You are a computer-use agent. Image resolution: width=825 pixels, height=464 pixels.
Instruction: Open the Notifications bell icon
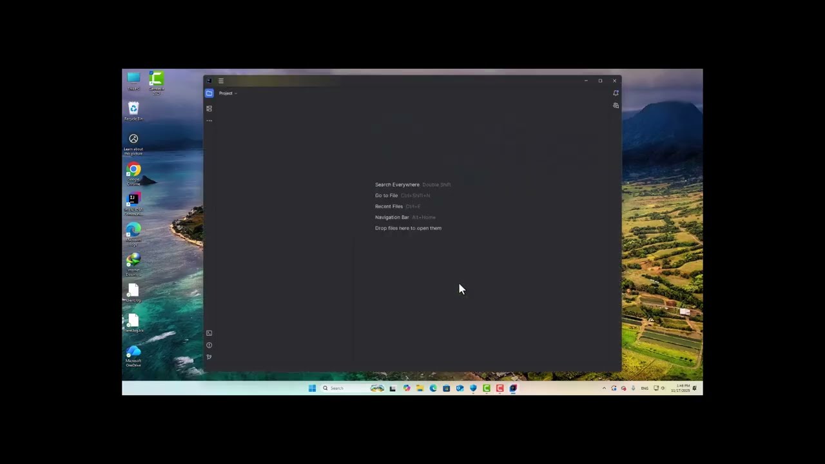pos(616,93)
